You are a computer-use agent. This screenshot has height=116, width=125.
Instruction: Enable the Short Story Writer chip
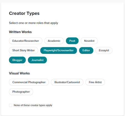[24, 50]
